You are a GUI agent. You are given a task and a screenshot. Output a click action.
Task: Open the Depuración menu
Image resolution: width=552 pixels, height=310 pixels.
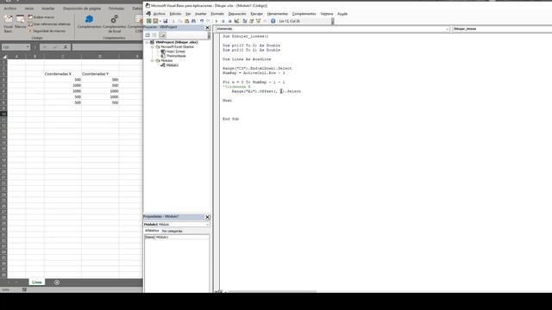(237, 14)
